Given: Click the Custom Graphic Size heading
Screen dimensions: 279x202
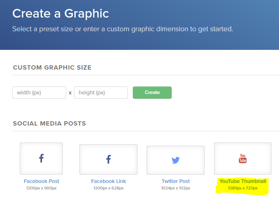Looking at the screenshot, I should (x=52, y=67).
